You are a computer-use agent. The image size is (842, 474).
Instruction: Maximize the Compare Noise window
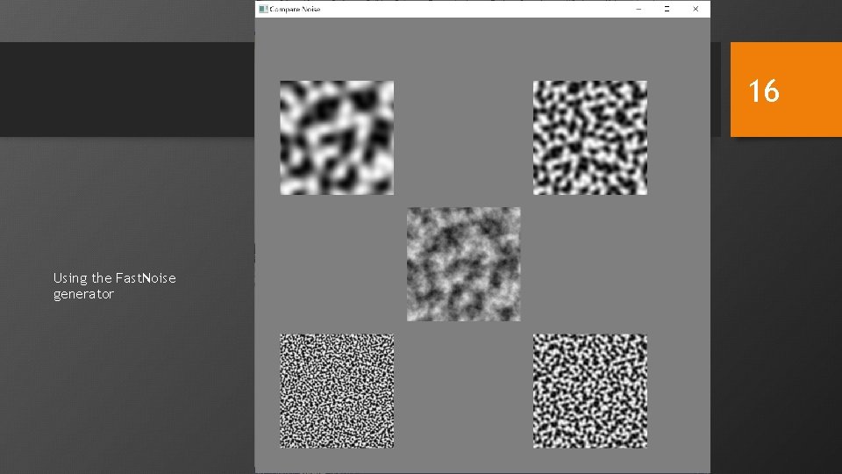(667, 9)
